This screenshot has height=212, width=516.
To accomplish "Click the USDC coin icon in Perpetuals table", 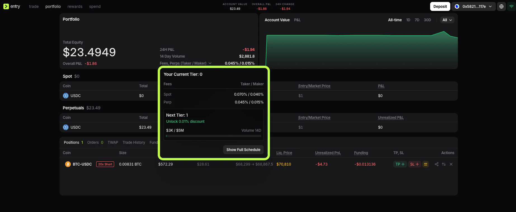I will point(66,127).
